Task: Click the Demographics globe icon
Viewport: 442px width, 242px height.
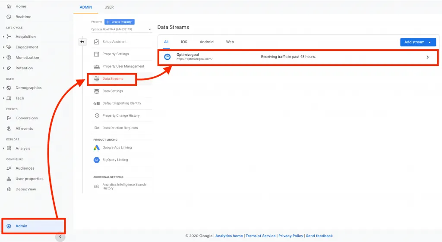Action: click(x=9, y=88)
